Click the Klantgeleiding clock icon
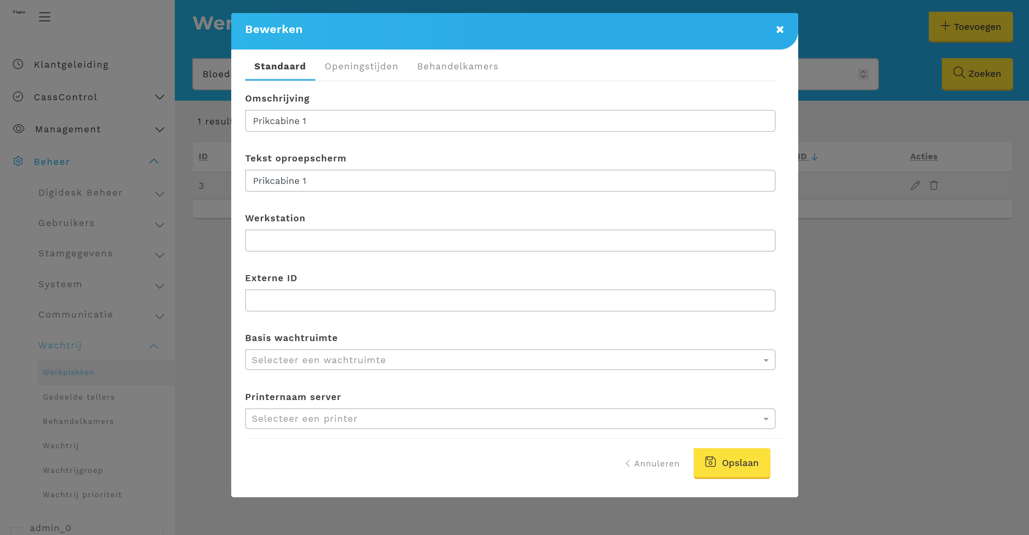Screen dimensions: 1029x535 click(18, 64)
